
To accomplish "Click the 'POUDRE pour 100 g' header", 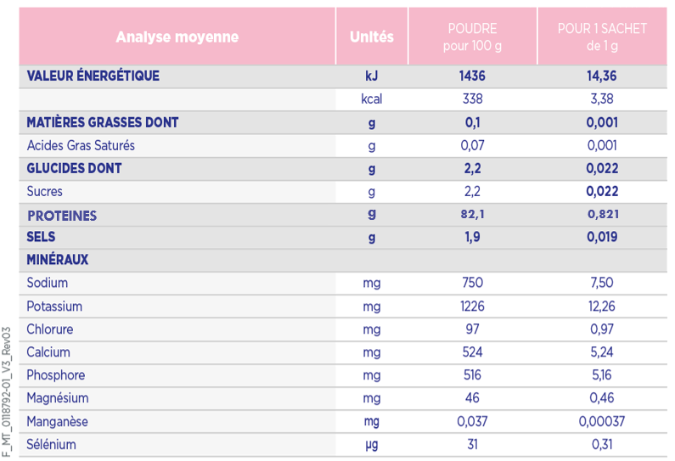I will click(x=472, y=37).
